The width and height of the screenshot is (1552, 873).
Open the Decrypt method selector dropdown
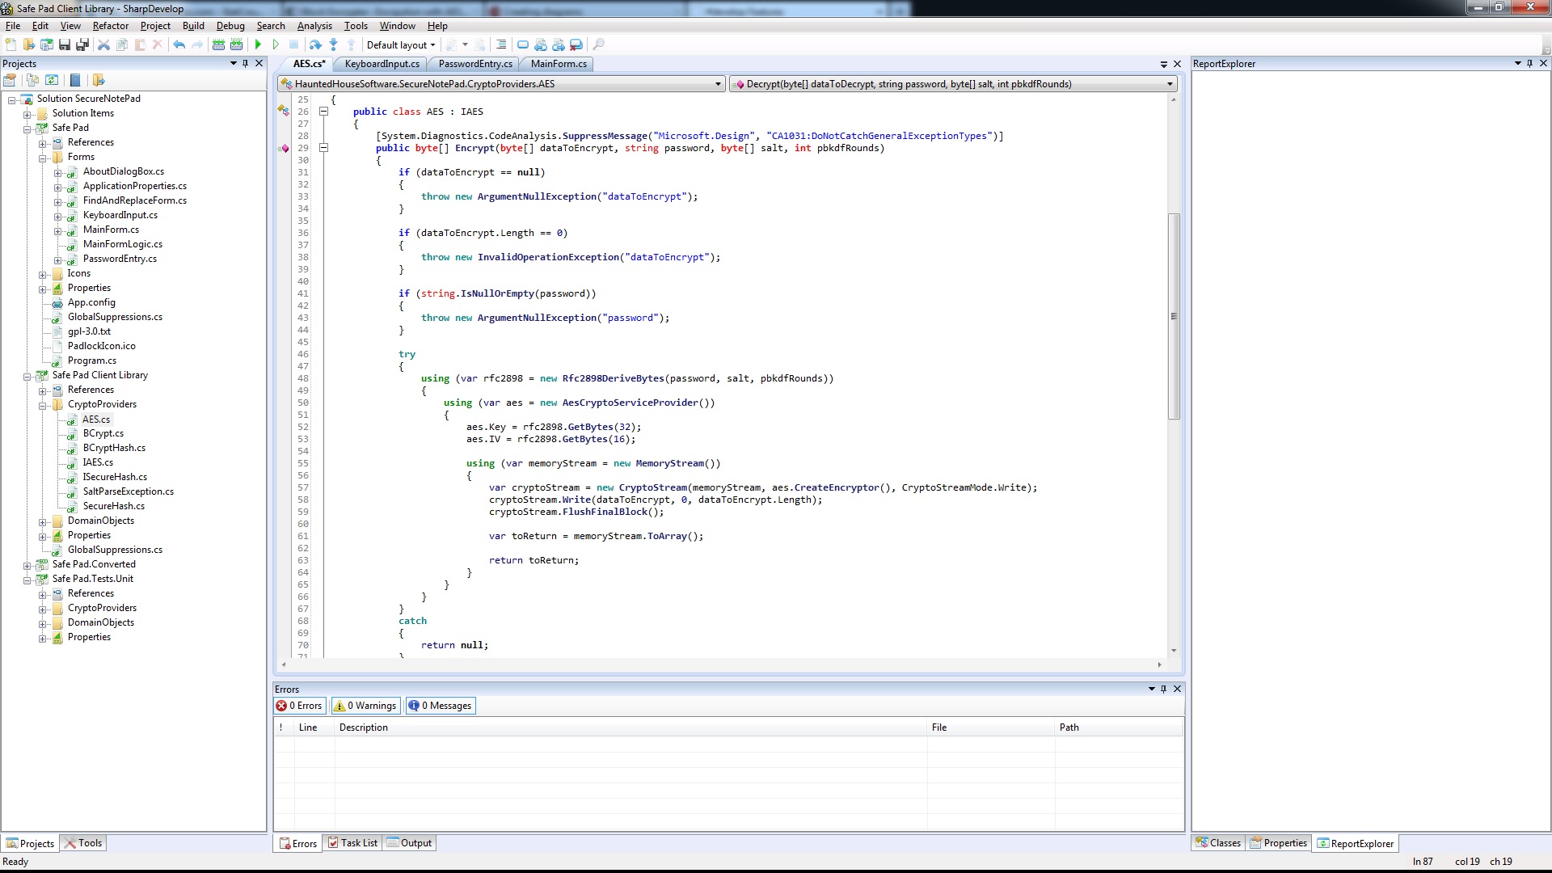1170,83
